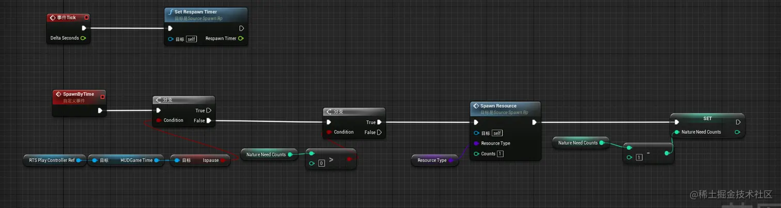The image size is (781, 208).
Task: Click Condition pin of the branch leading to Spawn Resource
Action: tap(329, 133)
